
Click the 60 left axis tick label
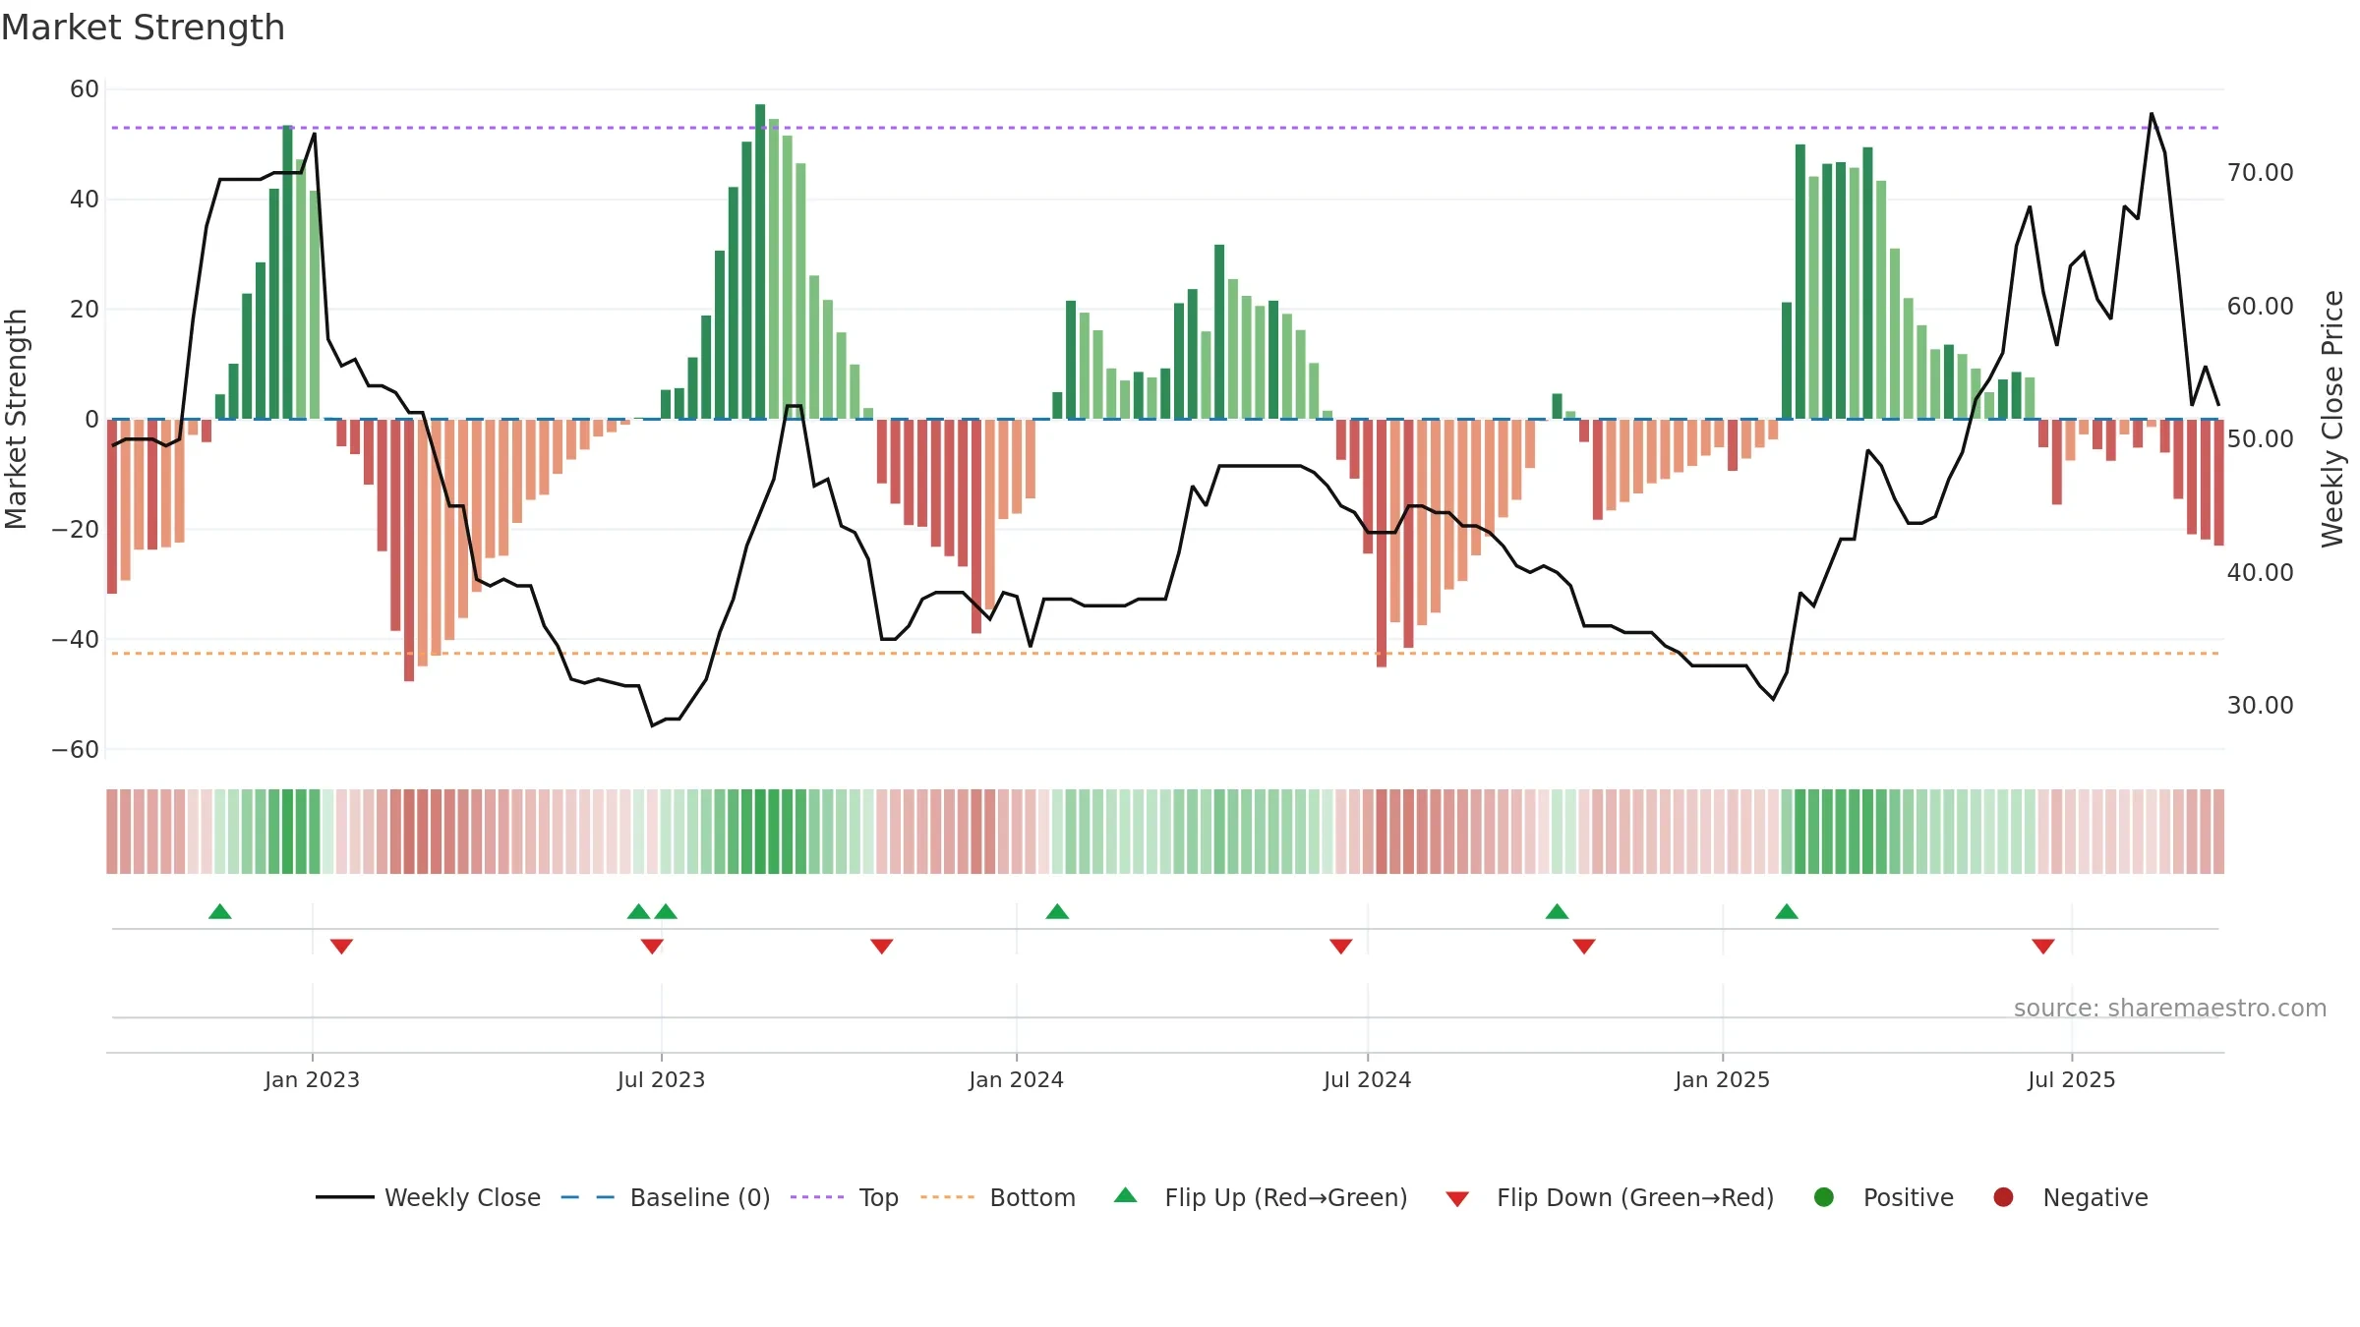coord(85,89)
